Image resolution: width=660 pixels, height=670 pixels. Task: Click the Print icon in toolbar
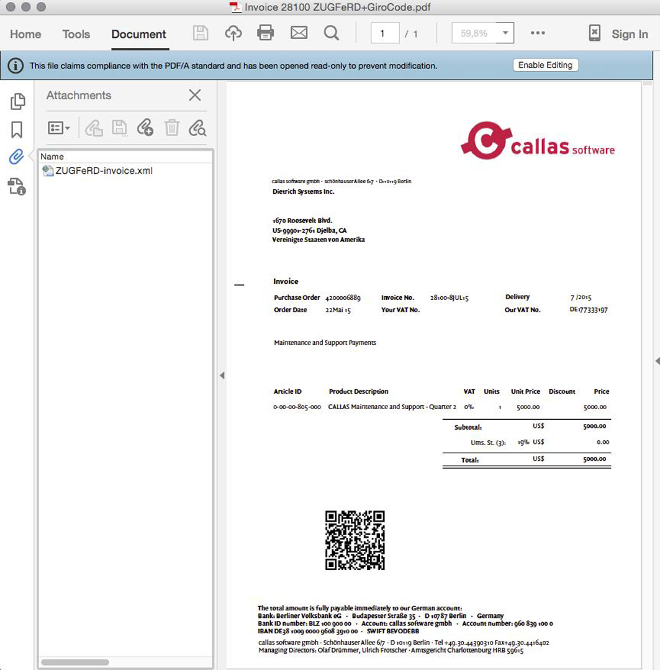(x=266, y=34)
